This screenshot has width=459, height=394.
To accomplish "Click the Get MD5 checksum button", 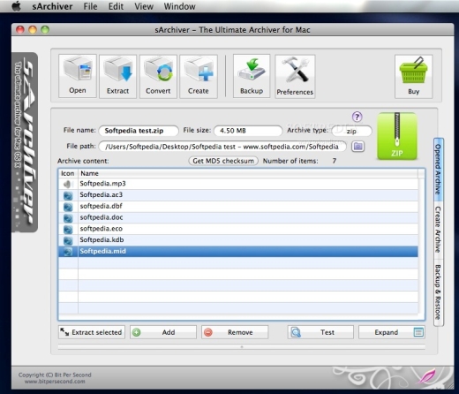I will tap(223, 161).
